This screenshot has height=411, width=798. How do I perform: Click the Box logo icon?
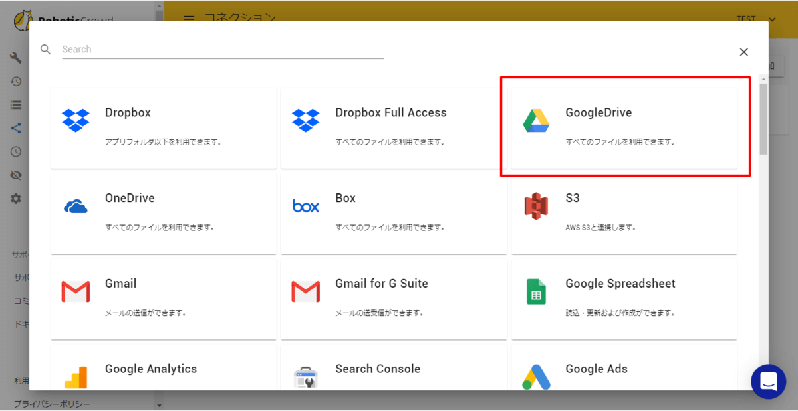306,206
